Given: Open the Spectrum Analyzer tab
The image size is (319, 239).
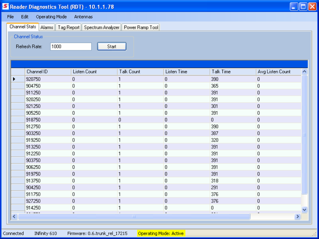Looking at the screenshot, I should 102,27.
